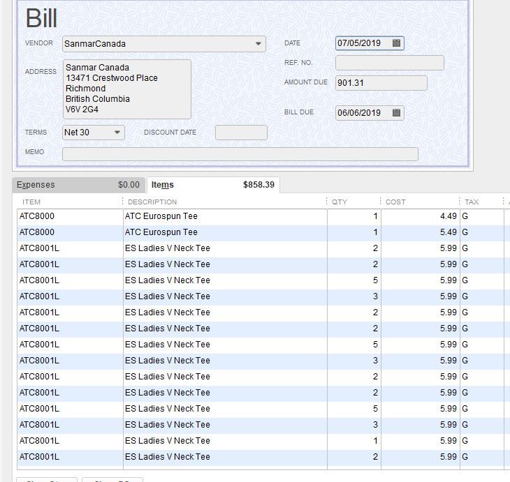
Task: Select the first ATC8000 item cell
Action: click(70, 216)
